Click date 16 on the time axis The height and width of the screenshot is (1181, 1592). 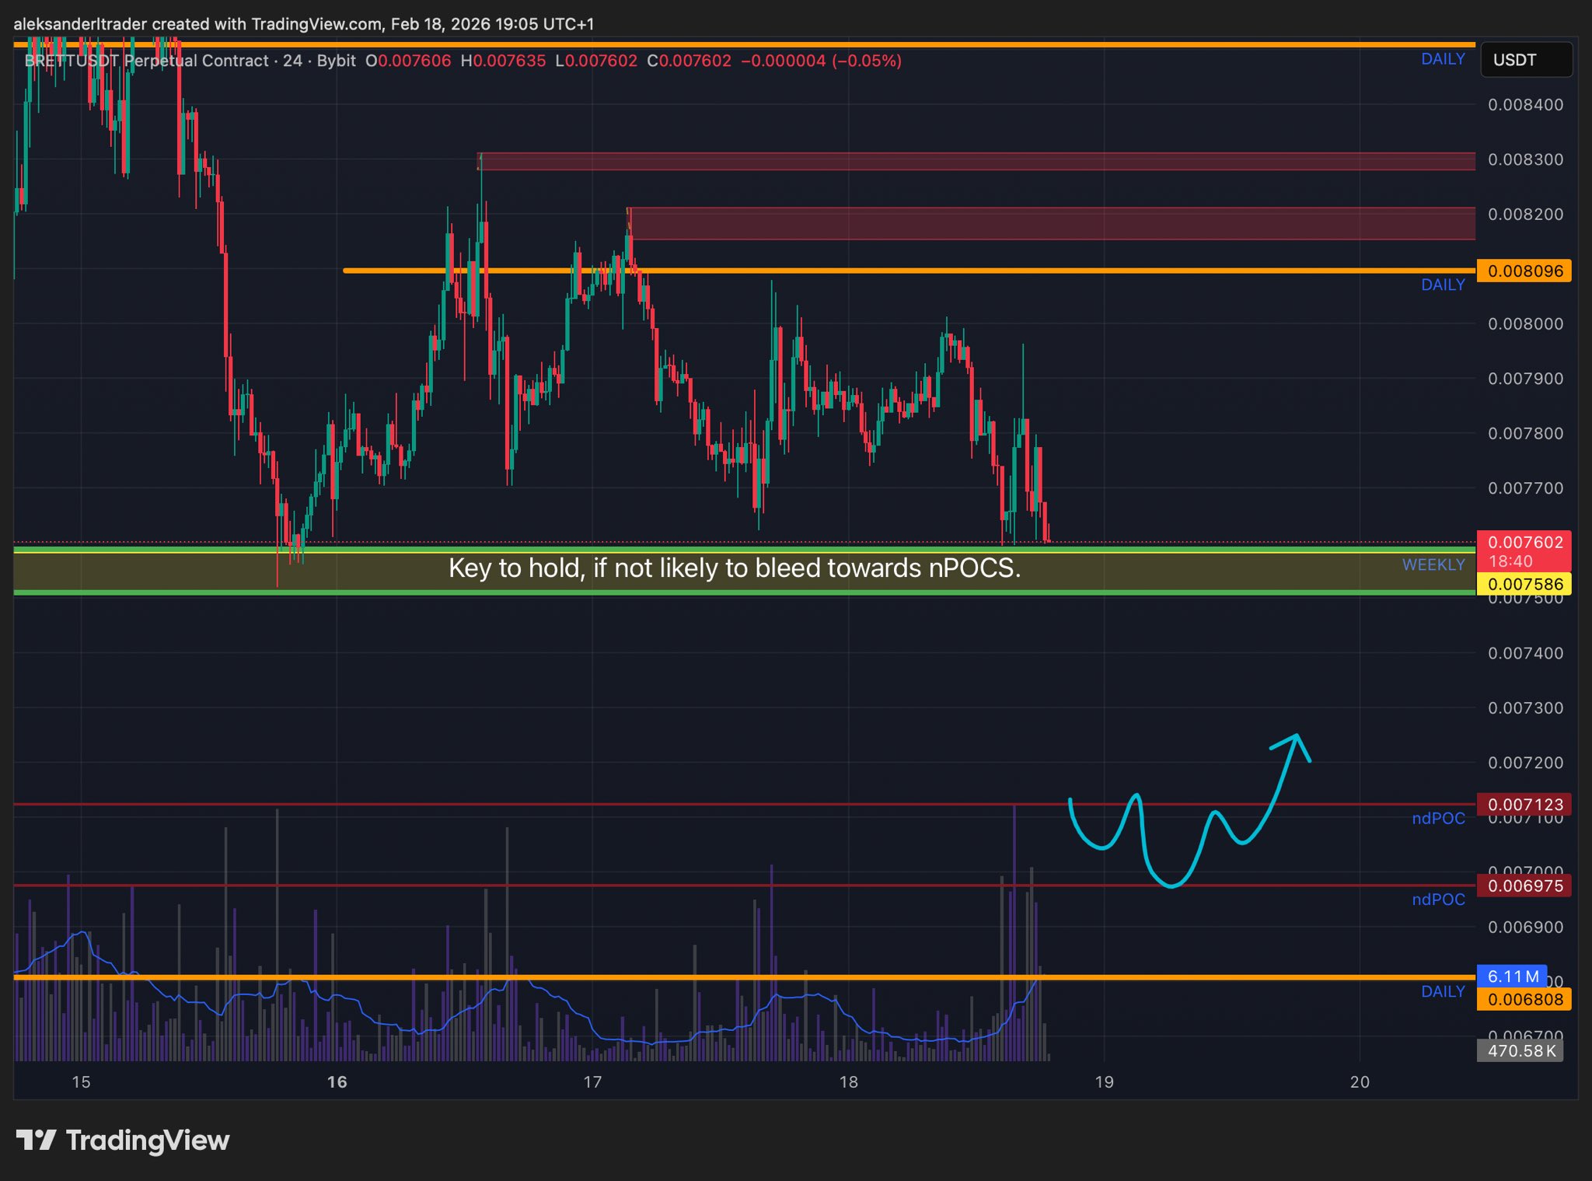point(337,1081)
